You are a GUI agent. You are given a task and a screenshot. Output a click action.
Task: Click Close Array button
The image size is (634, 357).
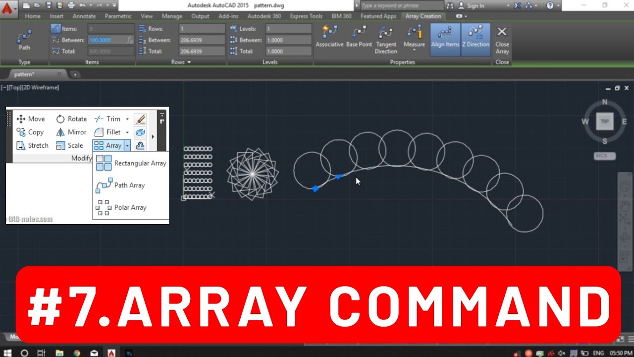[502, 40]
